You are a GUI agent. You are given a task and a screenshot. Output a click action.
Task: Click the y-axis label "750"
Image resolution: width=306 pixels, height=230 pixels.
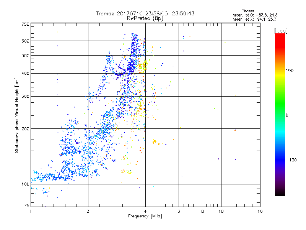click(25, 24)
